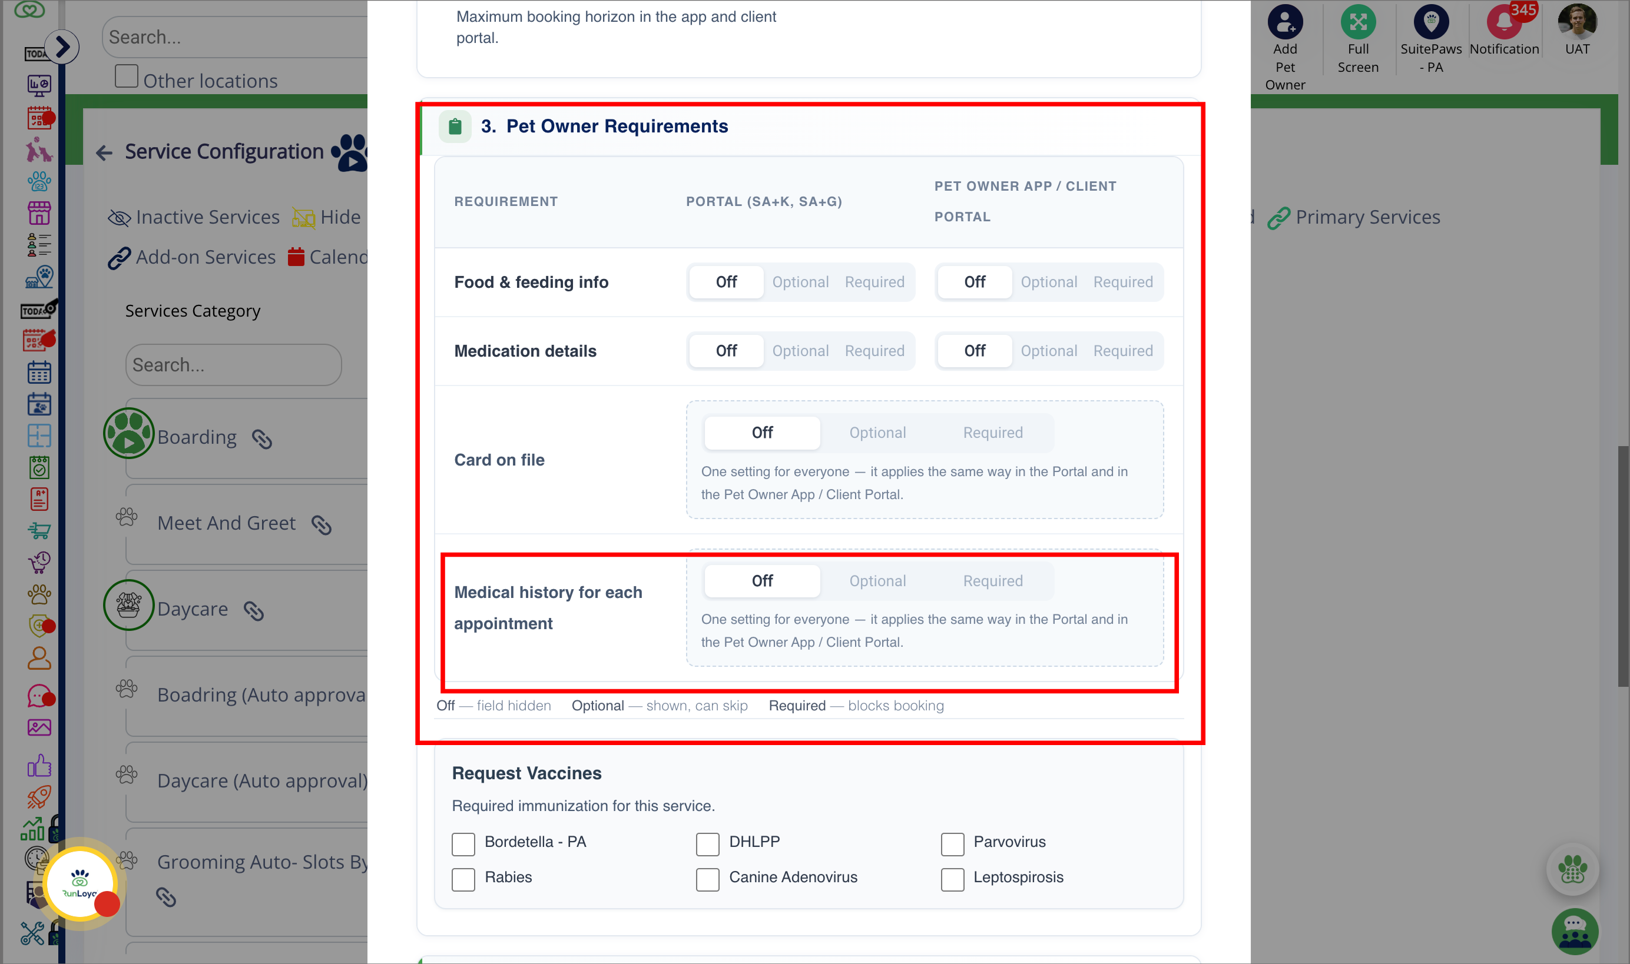This screenshot has height=964, width=1630.
Task: Check the Canine Adenovirus vaccine box
Action: pos(708,879)
